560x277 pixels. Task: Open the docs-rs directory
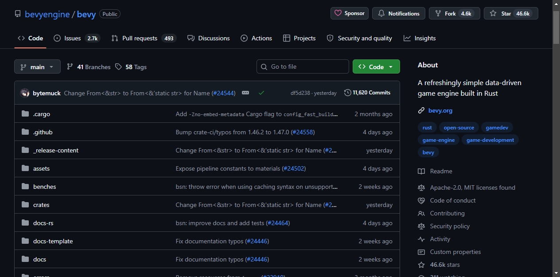[x=43, y=223]
